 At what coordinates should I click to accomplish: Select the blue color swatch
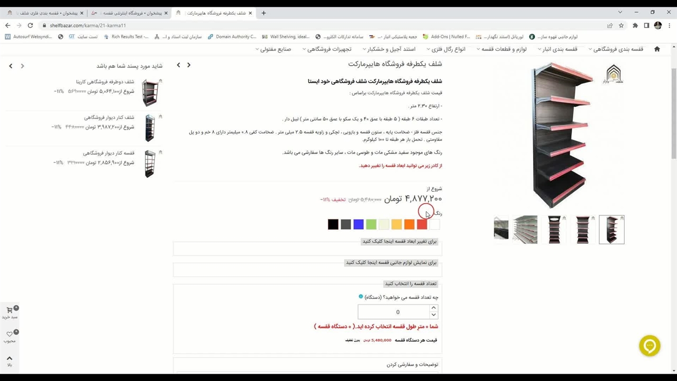click(x=359, y=224)
